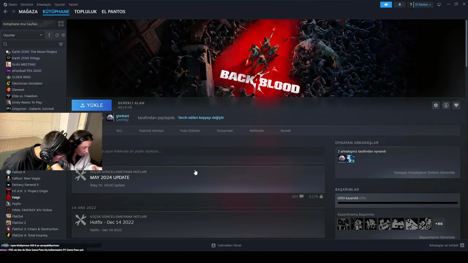Click the second friend avatar
Viewport: 468px width, 263px height.
(x=351, y=159)
